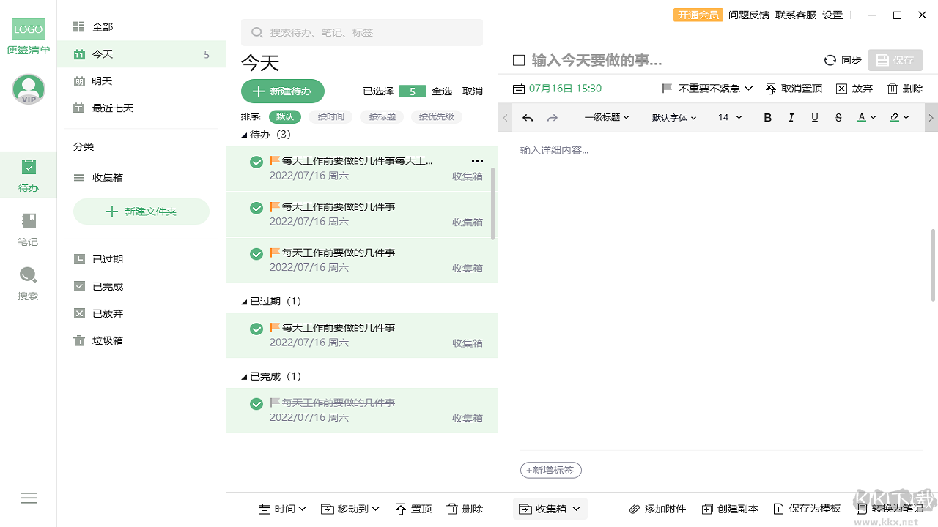Screen dimensions: 938x527
Task: Click the 新建待办 button
Action: click(x=282, y=91)
